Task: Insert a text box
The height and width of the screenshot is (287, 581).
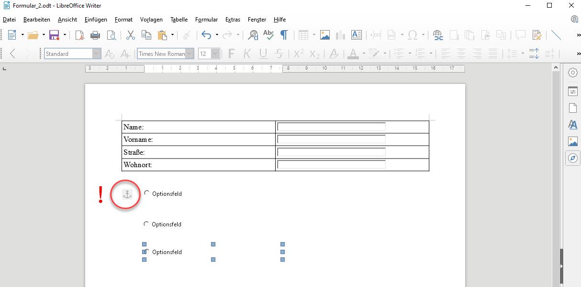Action: tap(357, 35)
